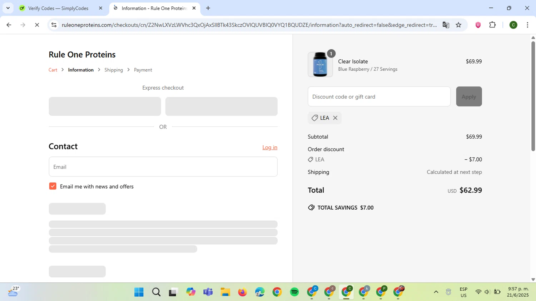Click the Email input field
Screen dimensions: 536x301
pos(163,167)
